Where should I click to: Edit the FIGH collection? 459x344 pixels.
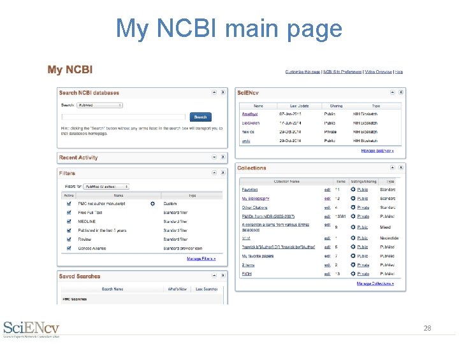(x=328, y=274)
